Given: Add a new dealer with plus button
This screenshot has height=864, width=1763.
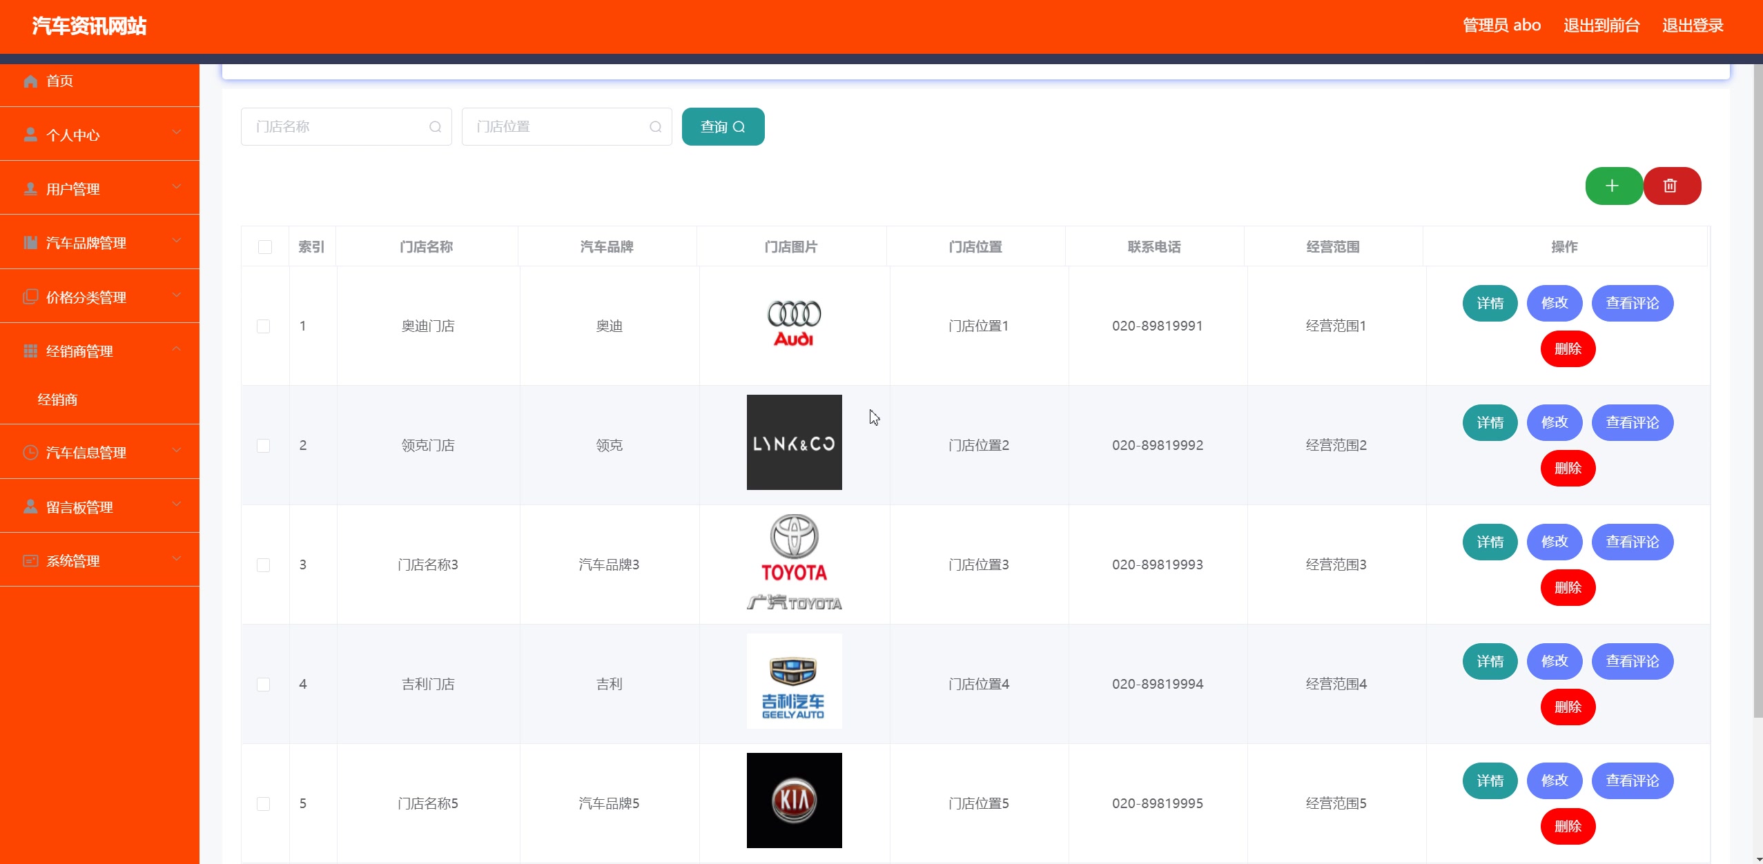Looking at the screenshot, I should (1613, 186).
